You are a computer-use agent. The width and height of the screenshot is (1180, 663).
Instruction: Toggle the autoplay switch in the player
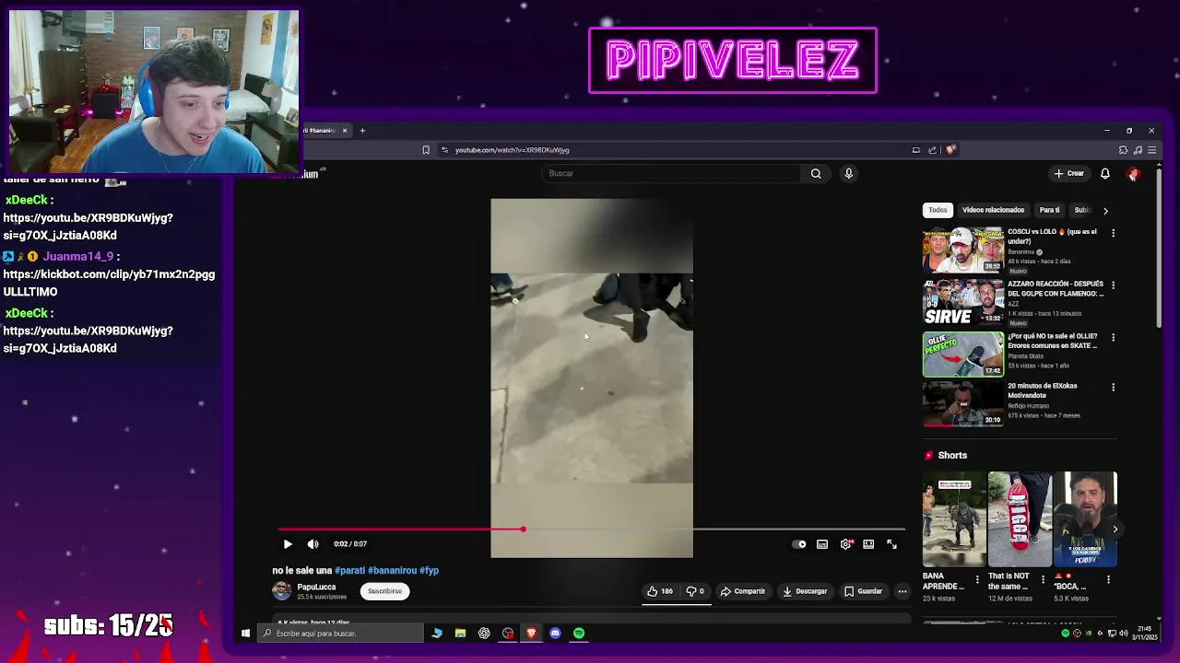pos(799,544)
